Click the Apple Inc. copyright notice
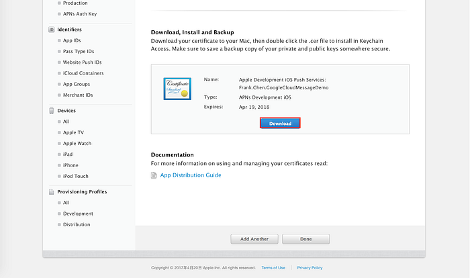This screenshot has width=470, height=278. 203,268
